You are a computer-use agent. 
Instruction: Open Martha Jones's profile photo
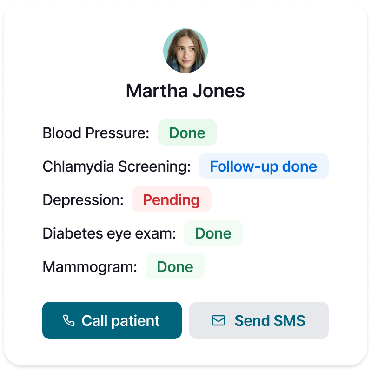pos(185,51)
